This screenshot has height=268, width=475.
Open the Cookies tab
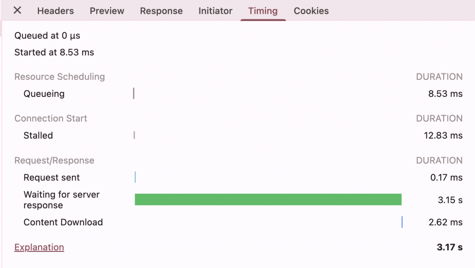coord(311,11)
